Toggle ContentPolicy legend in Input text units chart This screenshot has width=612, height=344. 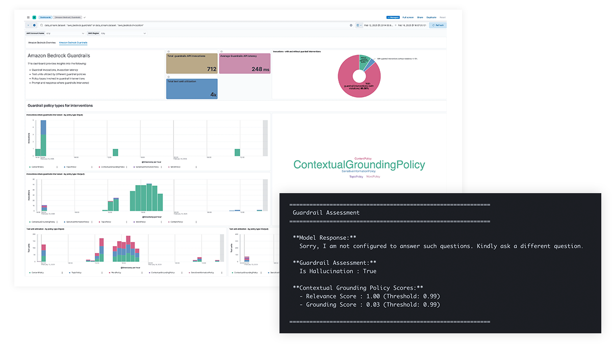coord(38,273)
